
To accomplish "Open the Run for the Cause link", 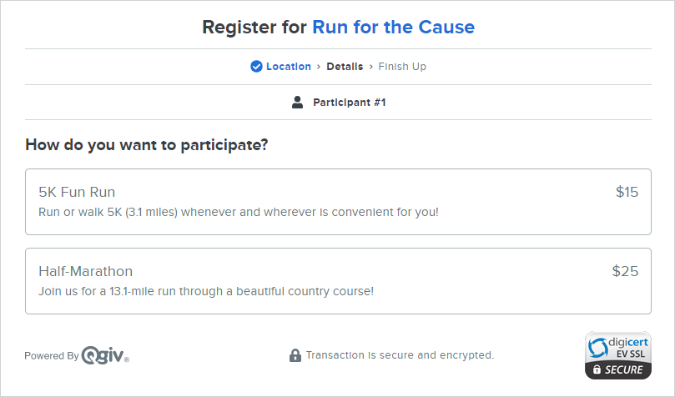I will pyautogui.click(x=393, y=27).
